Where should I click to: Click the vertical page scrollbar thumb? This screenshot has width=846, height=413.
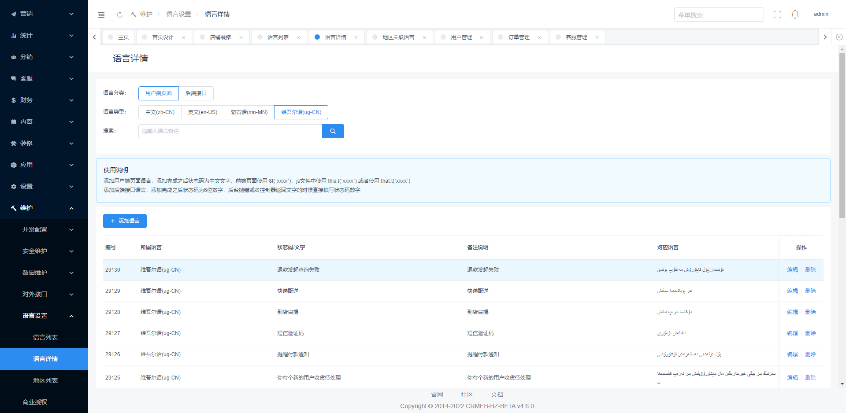pos(842,135)
